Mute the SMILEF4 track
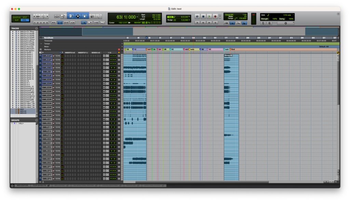The height and width of the screenshot is (201, 350). tap(59, 179)
